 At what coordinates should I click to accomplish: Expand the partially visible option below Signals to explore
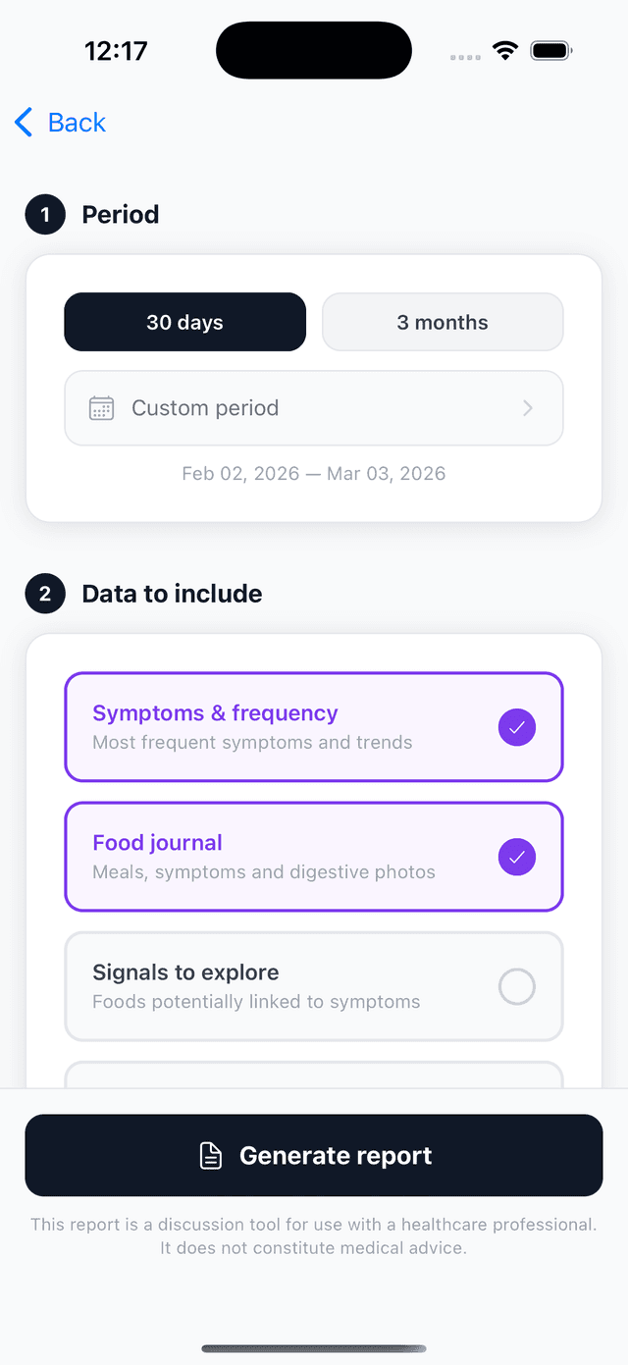(314, 1076)
